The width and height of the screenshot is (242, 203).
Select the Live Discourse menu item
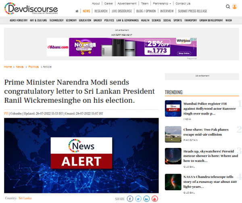pyautogui.click(x=122, y=11)
